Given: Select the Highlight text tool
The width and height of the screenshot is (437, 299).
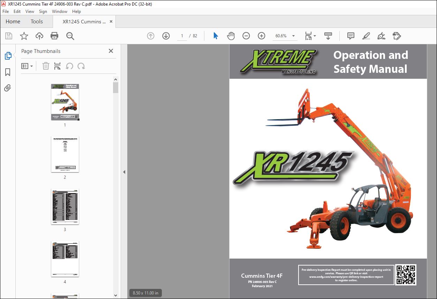Looking at the screenshot, I should pos(366,36).
